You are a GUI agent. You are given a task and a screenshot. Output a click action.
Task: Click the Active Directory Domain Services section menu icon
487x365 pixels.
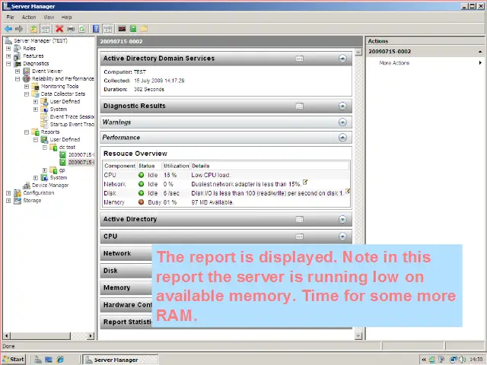299,59
